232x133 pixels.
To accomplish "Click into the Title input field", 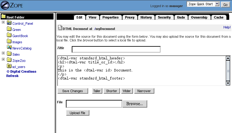I will [116, 49].
